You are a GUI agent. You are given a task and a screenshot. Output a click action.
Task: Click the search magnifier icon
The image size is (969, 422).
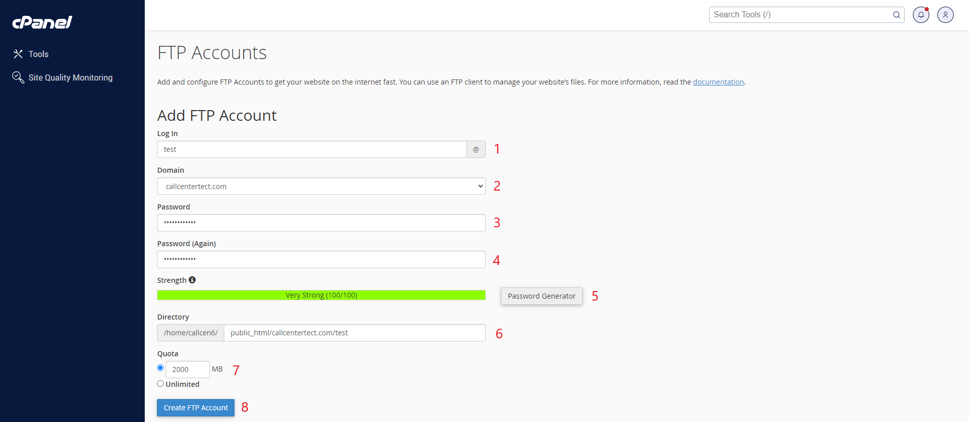(896, 15)
